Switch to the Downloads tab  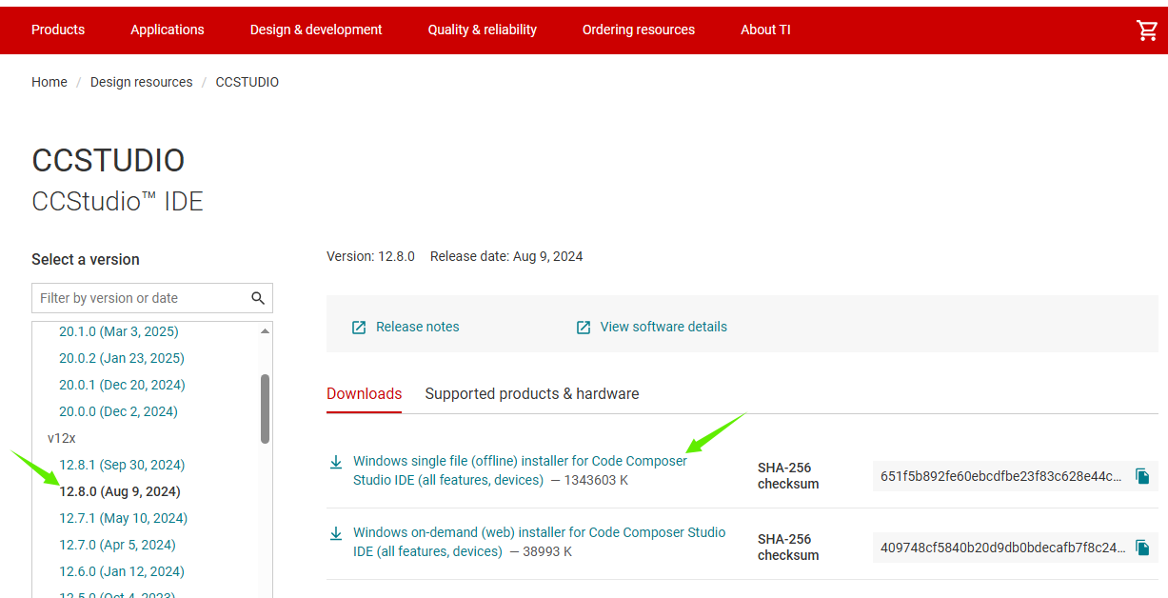click(364, 393)
